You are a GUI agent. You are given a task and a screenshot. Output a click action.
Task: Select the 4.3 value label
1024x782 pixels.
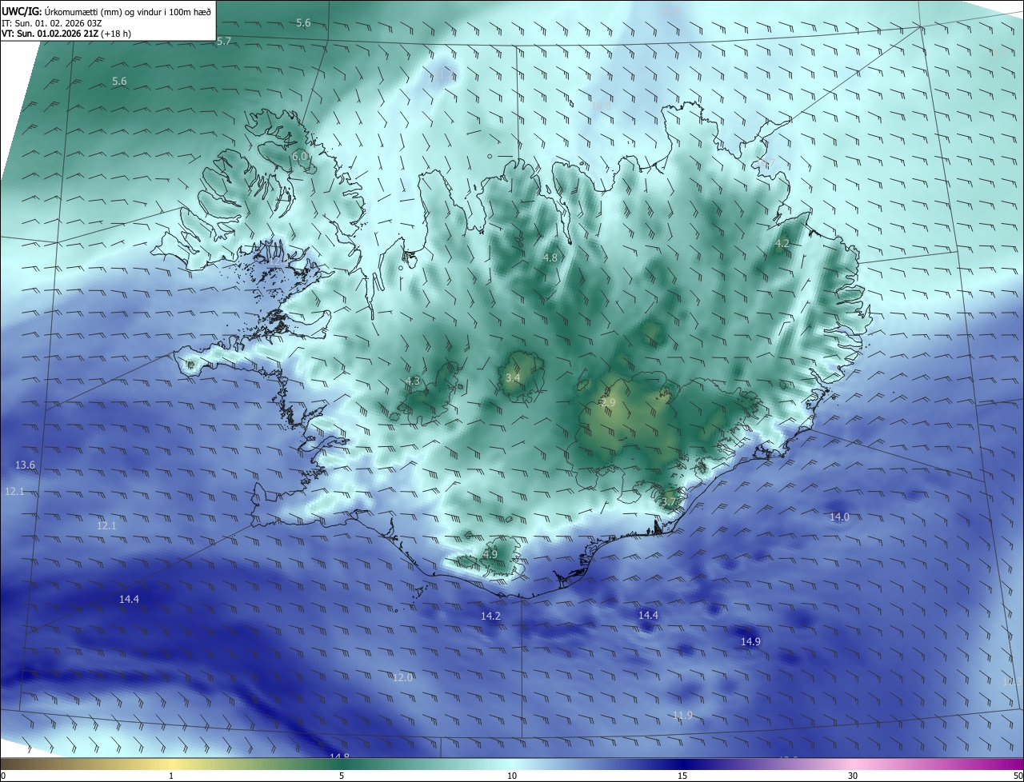[x=413, y=381]
